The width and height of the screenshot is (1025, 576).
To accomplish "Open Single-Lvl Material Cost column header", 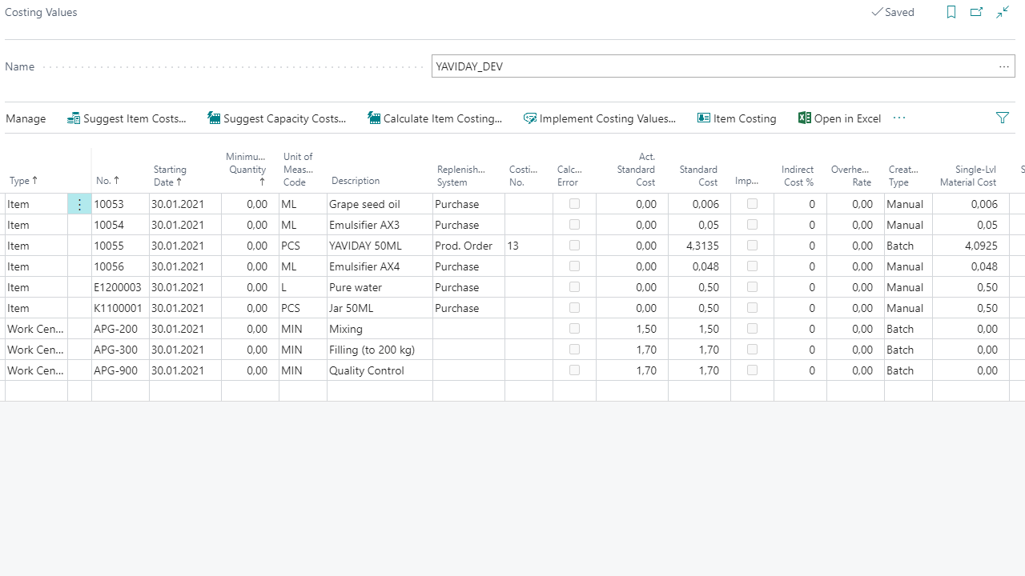I will 968,176.
